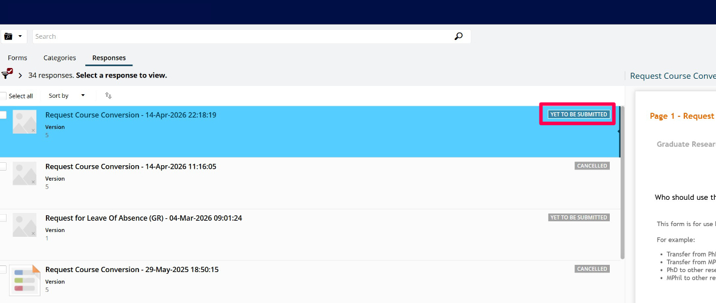Image resolution: width=716 pixels, height=303 pixels.
Task: Open the filter funnel icon
Action: pos(7,75)
